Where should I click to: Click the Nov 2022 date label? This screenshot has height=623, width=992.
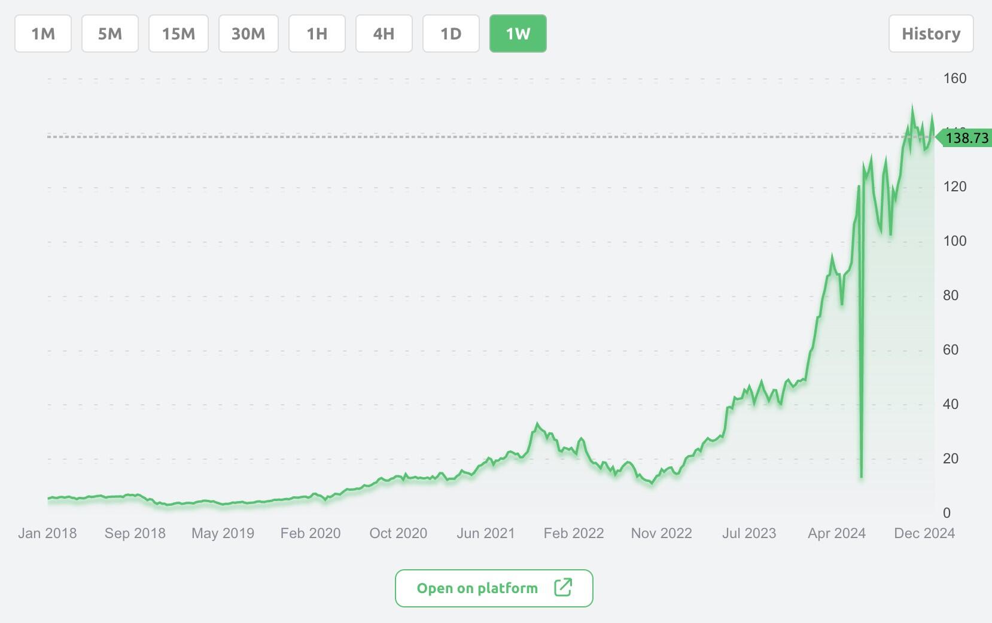[x=661, y=533]
